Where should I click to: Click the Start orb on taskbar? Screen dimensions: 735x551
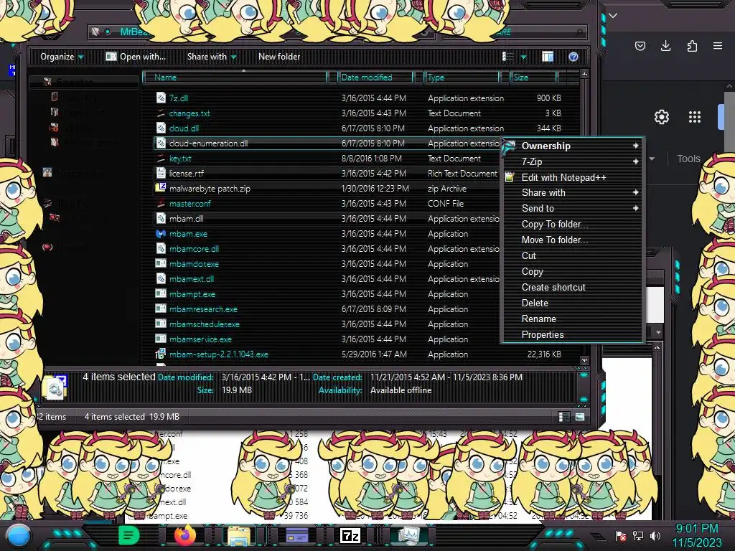pyautogui.click(x=19, y=536)
